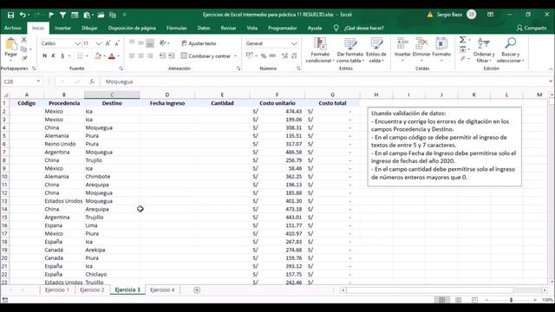Screen dimensions: 555x312
Task: Decrease decimal places
Action: (294, 55)
